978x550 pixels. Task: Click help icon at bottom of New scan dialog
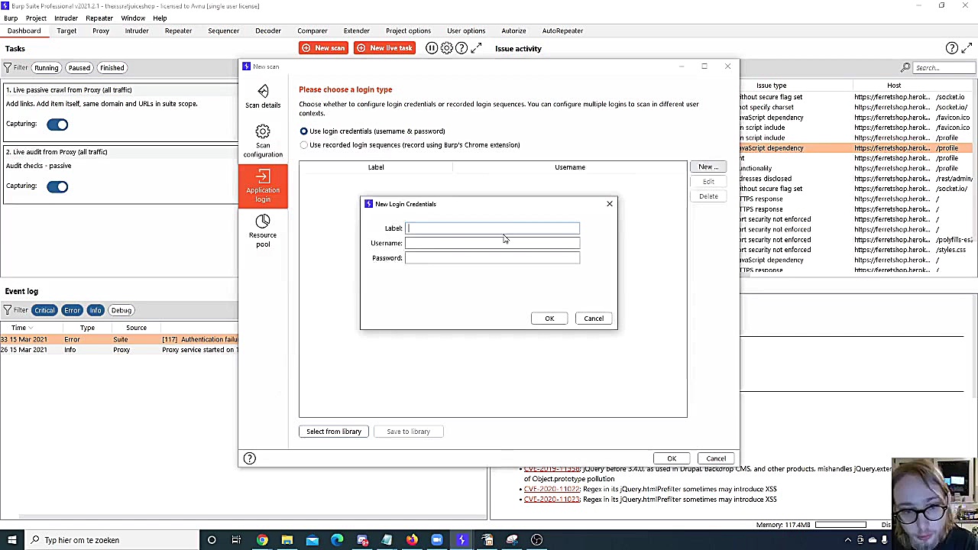click(x=249, y=458)
